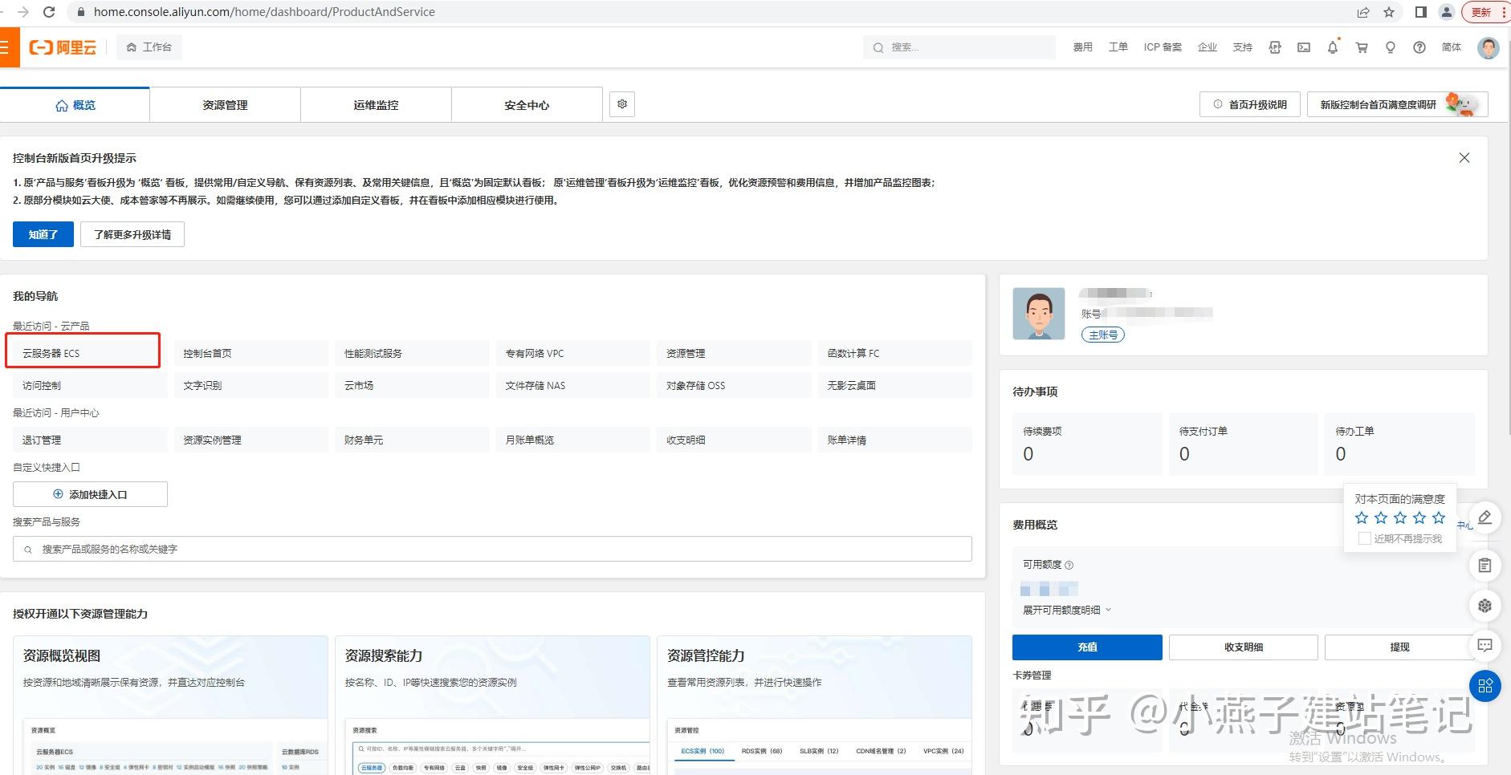Viewport: 1511px width, 775px height.
Task: Open the notification bell icon
Action: click(1333, 47)
